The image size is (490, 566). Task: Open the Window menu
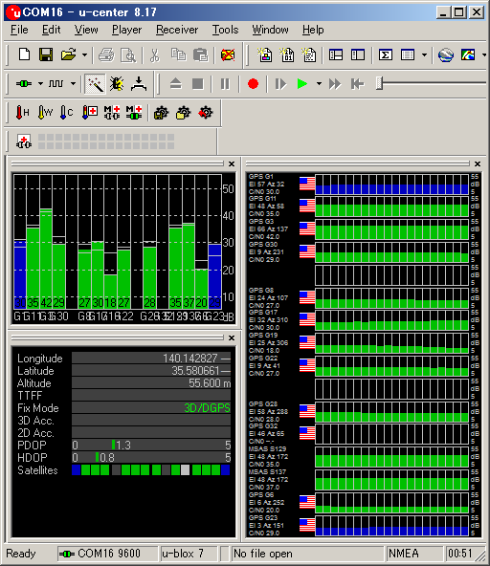(270, 30)
